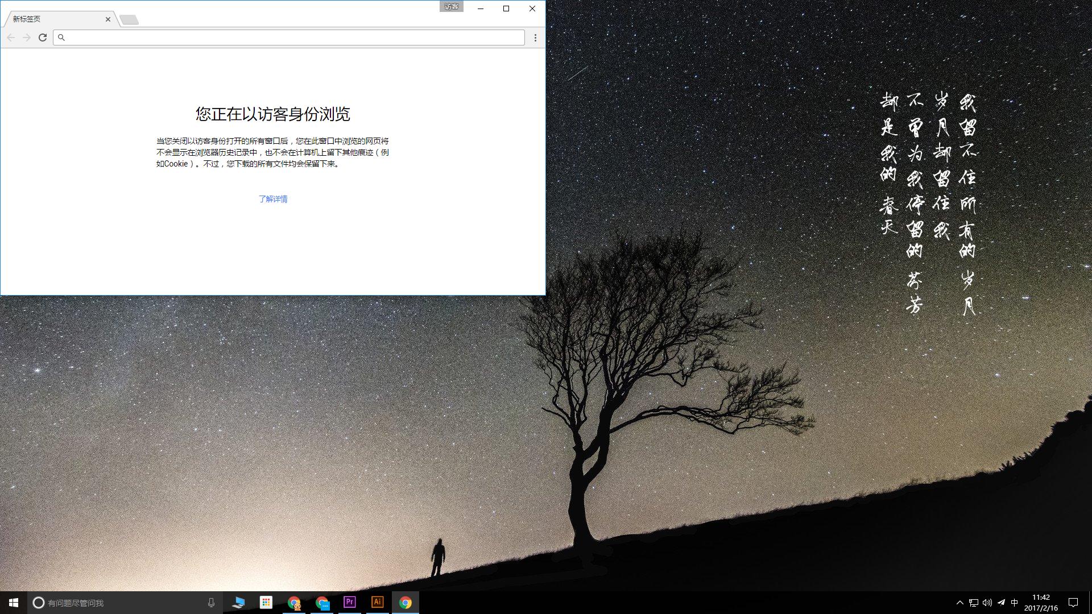Launch Adobe Premiere Pro from the taskbar
The height and width of the screenshot is (614, 1092).
pyautogui.click(x=349, y=603)
